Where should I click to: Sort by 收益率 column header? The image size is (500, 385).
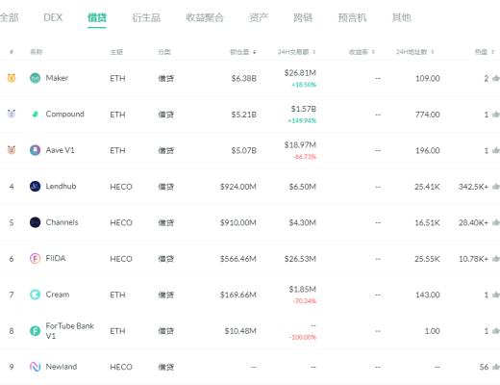362,52
